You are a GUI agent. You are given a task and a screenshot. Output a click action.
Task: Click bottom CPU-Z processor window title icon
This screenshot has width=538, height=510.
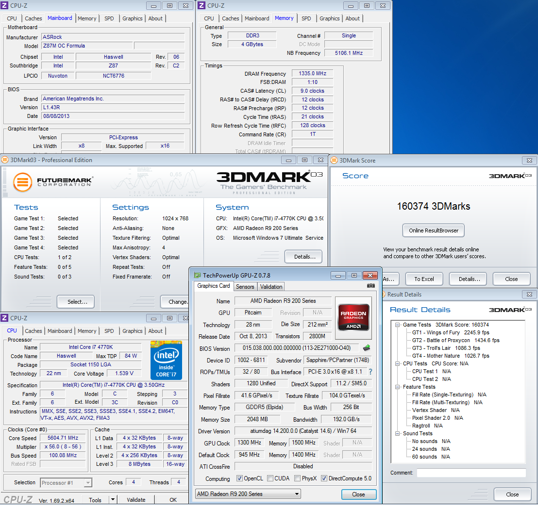point(5,318)
